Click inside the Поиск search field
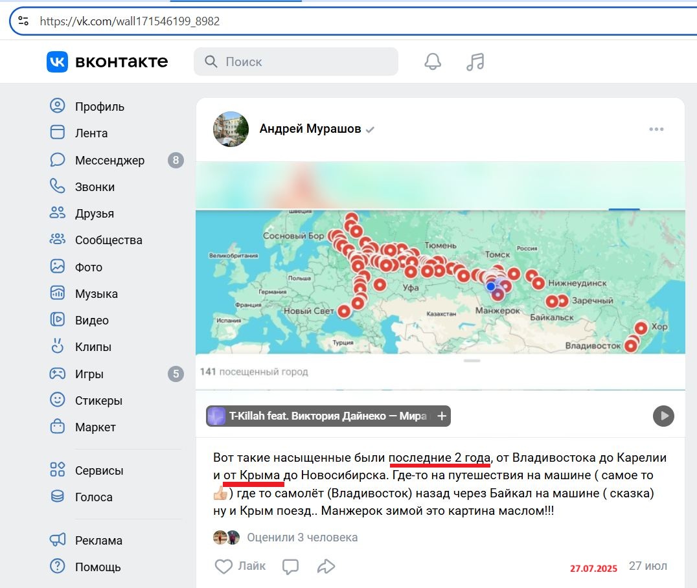697x588 pixels. 296,62
